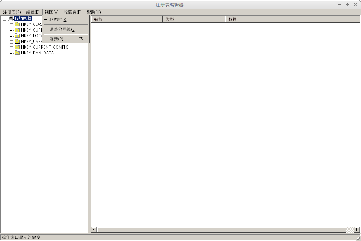This screenshot has width=361, height=241.
Task: Click the status bar text 操作窗口显示的命令
Action: (21, 237)
